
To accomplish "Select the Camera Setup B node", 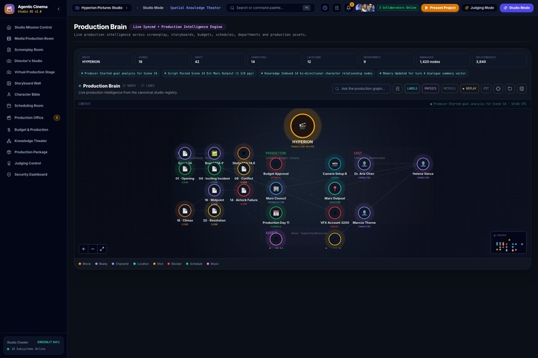I will tap(334, 164).
